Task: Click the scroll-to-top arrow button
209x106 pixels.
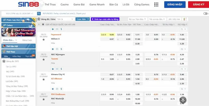Action: pos(183,100)
